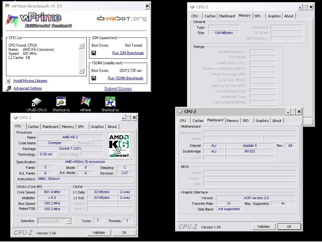Select Graphics tab in the Memory window
Viewport: 322px width, 242px height.
click(274, 16)
